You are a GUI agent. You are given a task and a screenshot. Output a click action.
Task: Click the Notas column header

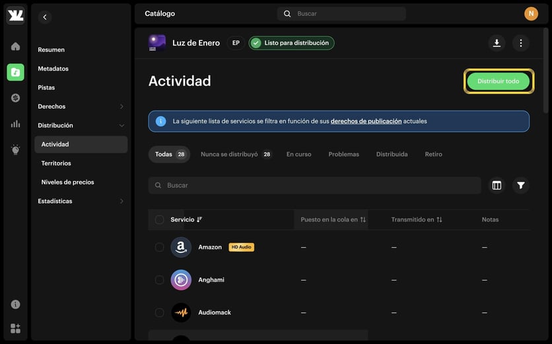pos(490,219)
